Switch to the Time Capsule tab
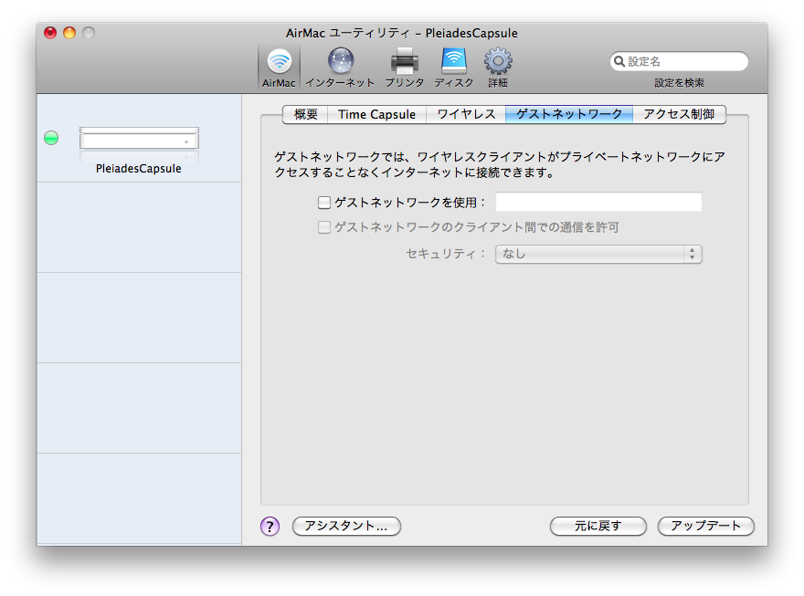Screen dimensions: 804x596 click(x=376, y=114)
